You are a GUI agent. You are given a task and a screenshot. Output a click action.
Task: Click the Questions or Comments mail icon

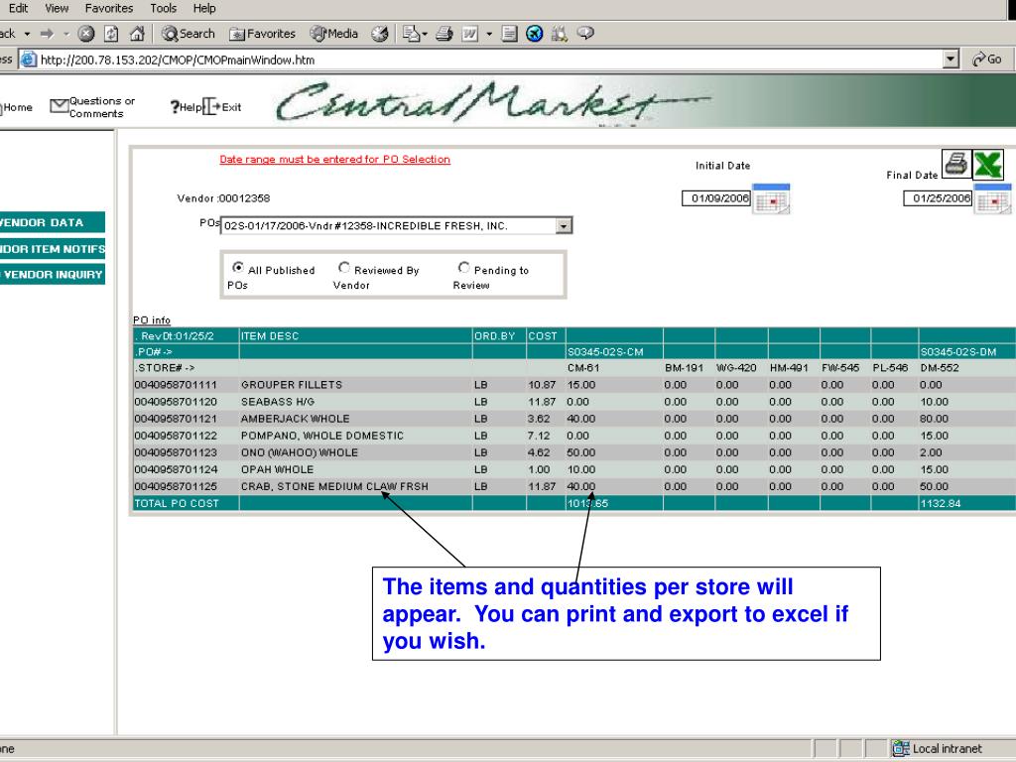coord(59,105)
